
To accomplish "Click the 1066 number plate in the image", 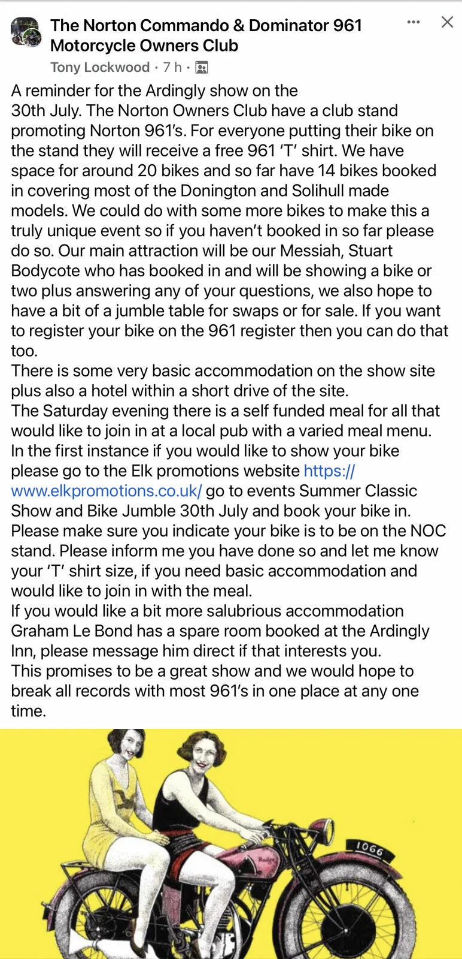I will pos(369,849).
